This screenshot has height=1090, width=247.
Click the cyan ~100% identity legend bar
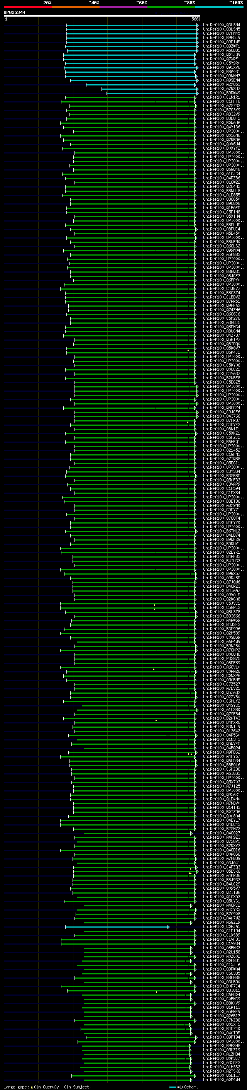pyautogui.click(x=219, y=7)
